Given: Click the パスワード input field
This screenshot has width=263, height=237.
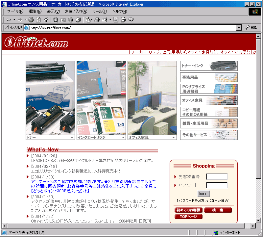Looking at the screenshot, I should (x=217, y=185).
